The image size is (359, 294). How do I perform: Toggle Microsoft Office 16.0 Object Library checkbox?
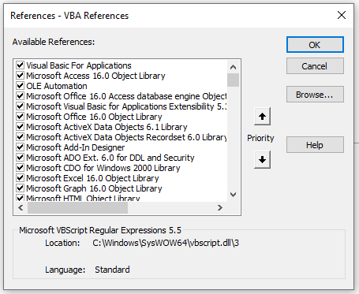pos(20,117)
